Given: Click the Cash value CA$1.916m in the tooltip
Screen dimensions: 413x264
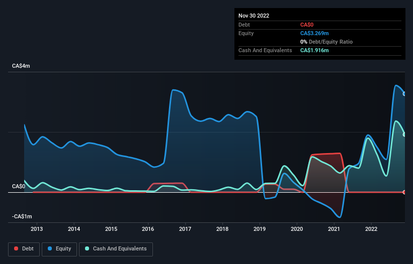Looking at the screenshot, I should tap(314, 50).
